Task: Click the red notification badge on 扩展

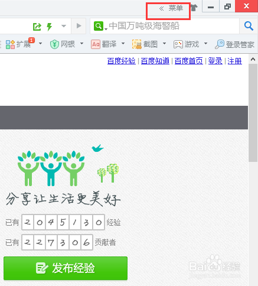Action: [32, 40]
